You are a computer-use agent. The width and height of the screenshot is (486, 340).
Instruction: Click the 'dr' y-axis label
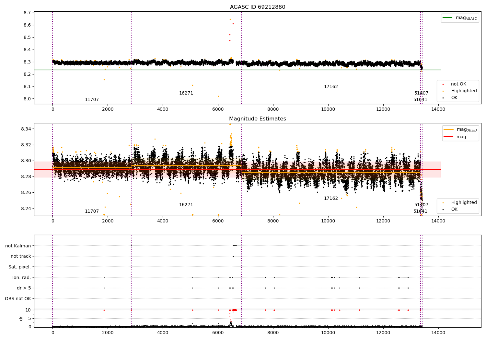pos(21,318)
